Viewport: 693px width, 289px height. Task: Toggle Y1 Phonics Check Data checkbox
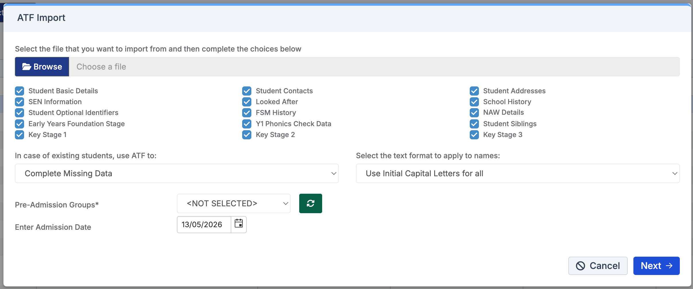click(x=247, y=124)
